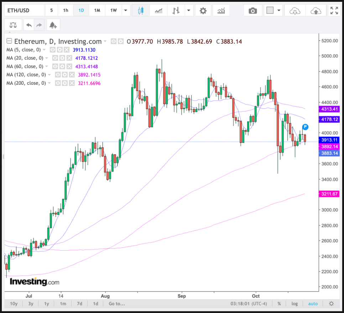Open chart settings gear in top toolbar
The width and height of the screenshot is (344, 313).
point(203,11)
